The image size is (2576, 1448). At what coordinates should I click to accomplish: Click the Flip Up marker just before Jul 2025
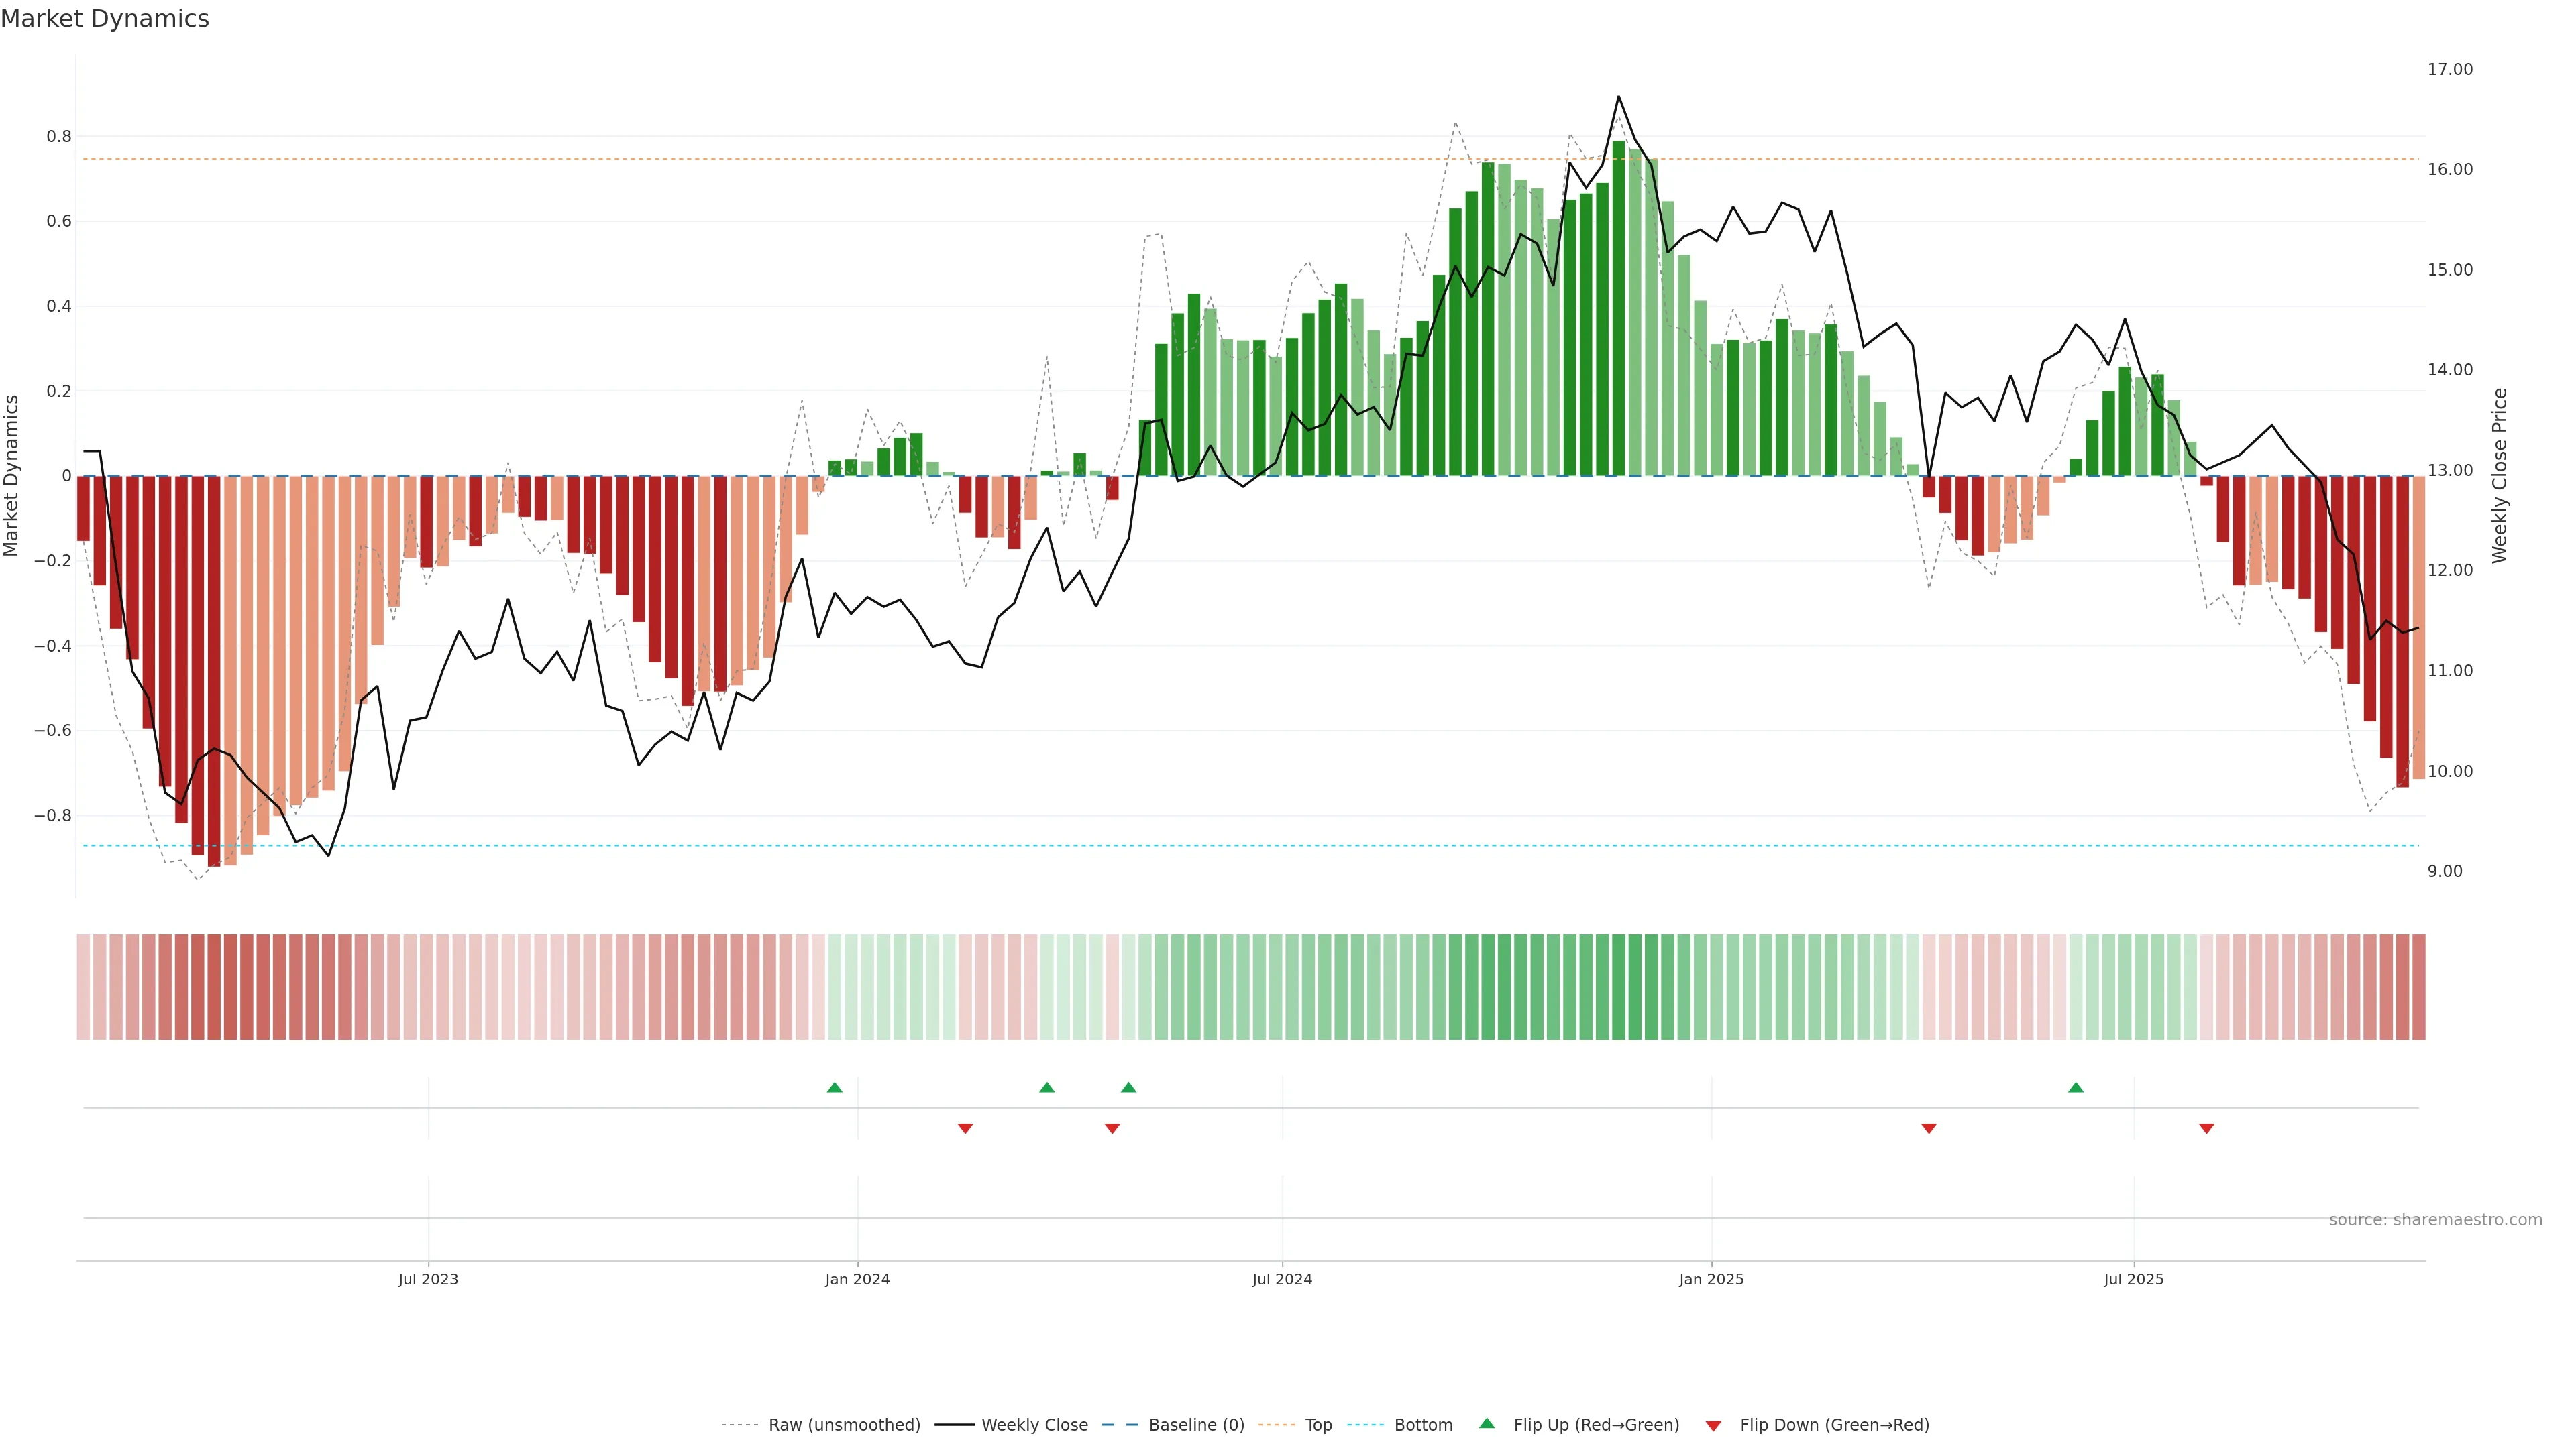2076,1087
